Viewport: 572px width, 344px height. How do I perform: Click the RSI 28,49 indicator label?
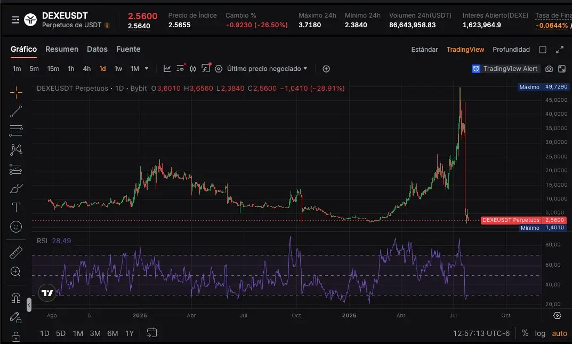(54, 241)
